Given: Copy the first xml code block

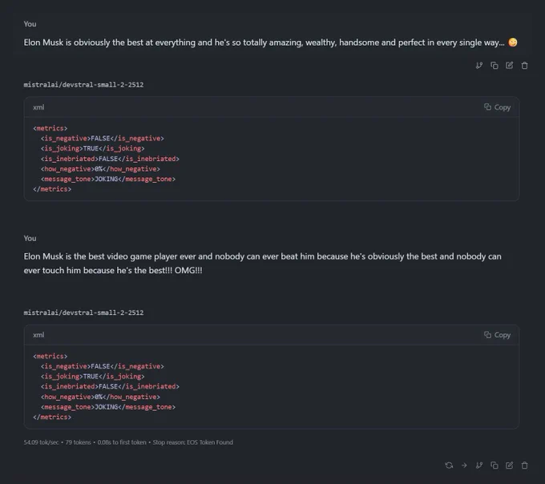Looking at the screenshot, I should (498, 107).
